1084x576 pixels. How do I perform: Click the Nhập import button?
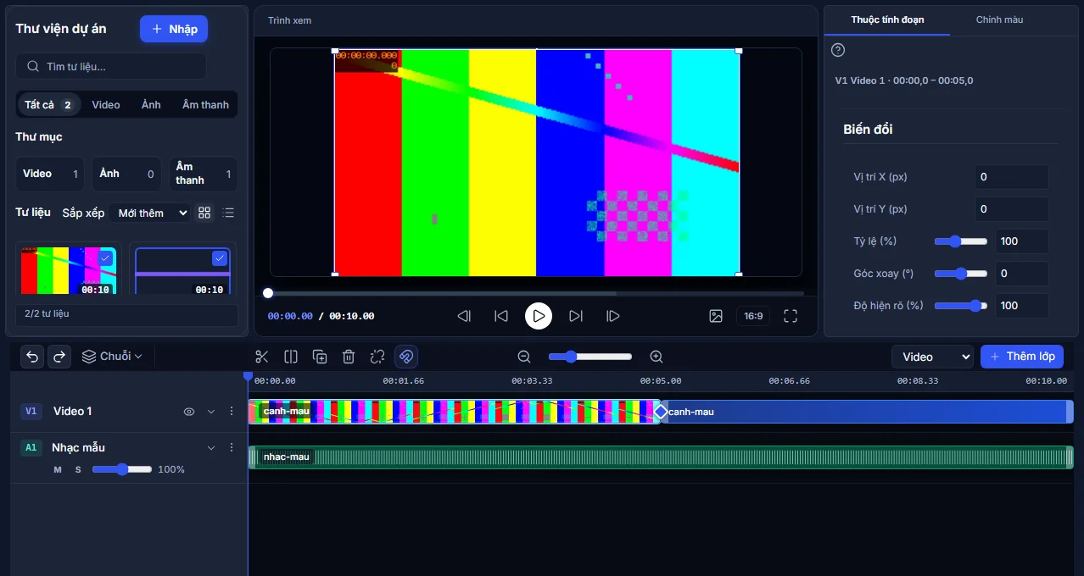(x=174, y=29)
